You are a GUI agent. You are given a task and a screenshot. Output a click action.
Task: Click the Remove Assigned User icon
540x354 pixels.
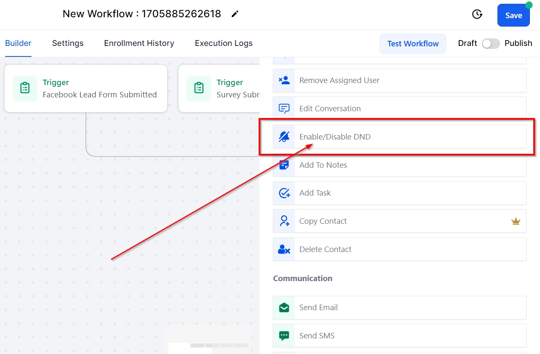click(284, 80)
